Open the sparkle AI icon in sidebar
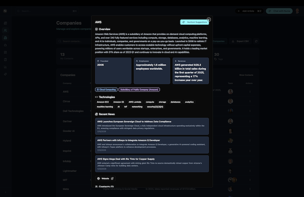This screenshot has width=304, height=197. [5, 74]
